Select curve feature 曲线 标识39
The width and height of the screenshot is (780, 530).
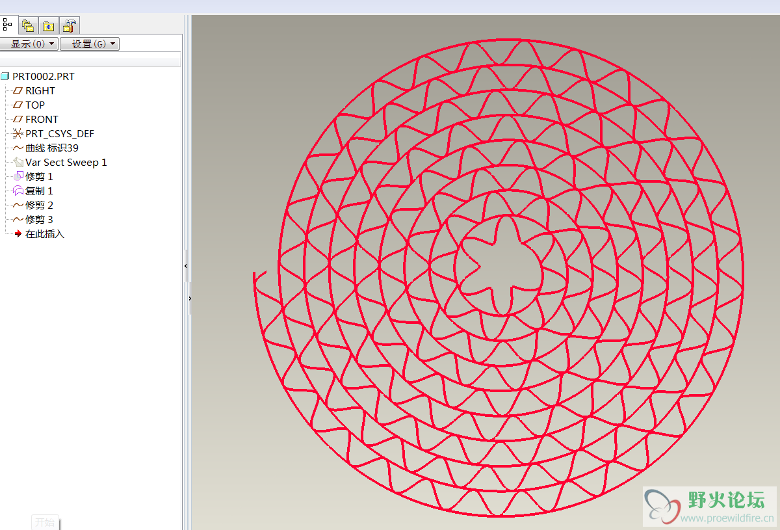coord(52,148)
